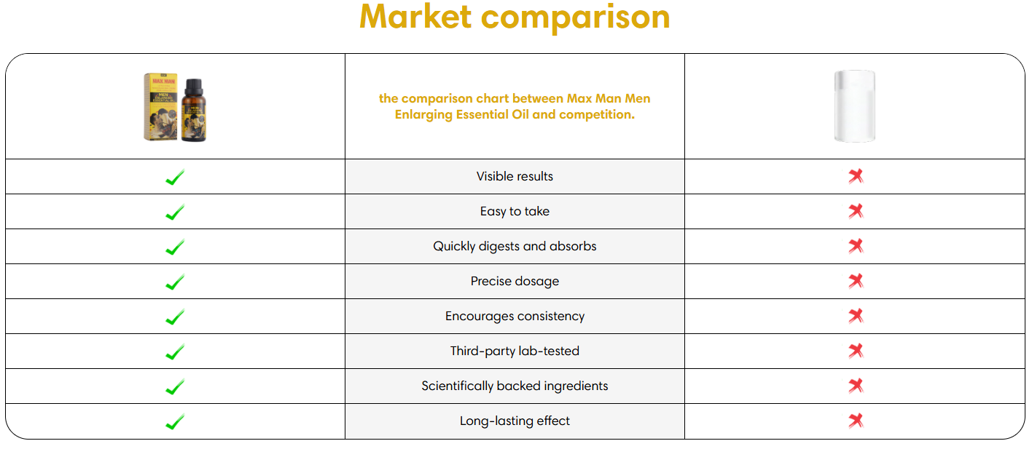Image resolution: width=1032 pixels, height=449 pixels.
Task: Click the green checkmark for Visible results
Action: [175, 177]
